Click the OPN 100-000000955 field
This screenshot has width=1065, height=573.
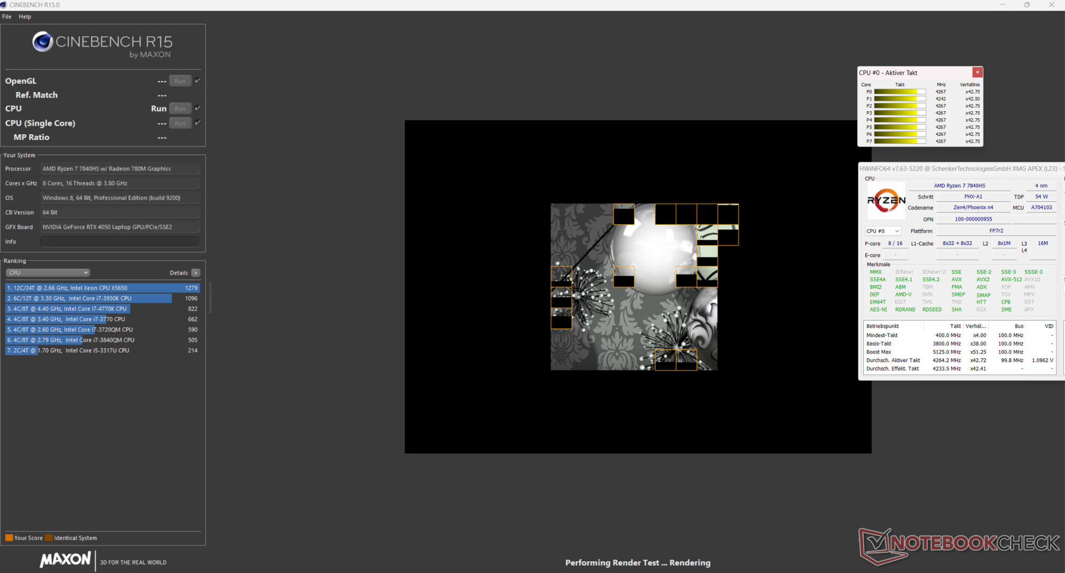click(973, 219)
